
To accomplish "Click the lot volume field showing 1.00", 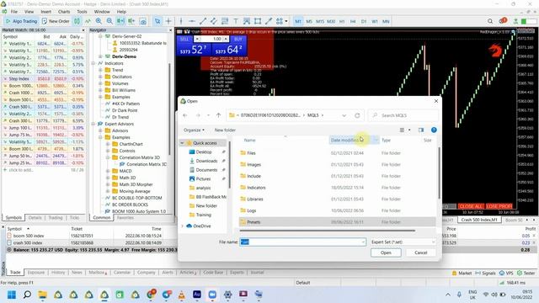I will point(212,40).
